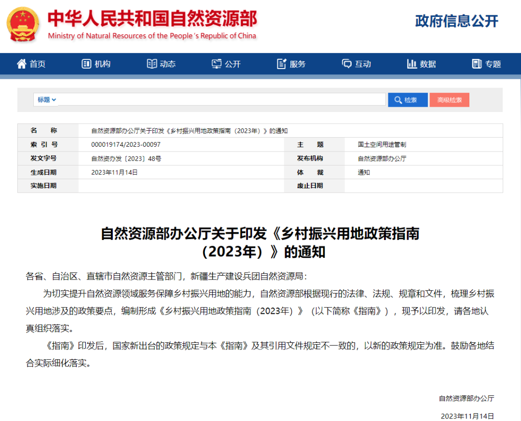Click the 中华人民共和国自然资源部 site title
Screen dimensions: 521x421
click(x=152, y=19)
